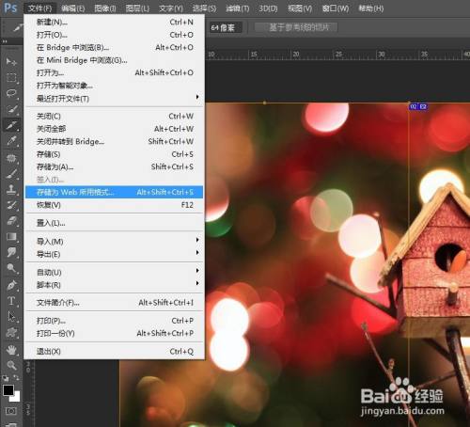
Task: Expand the 脚本(R) submenu
Action: [115, 285]
